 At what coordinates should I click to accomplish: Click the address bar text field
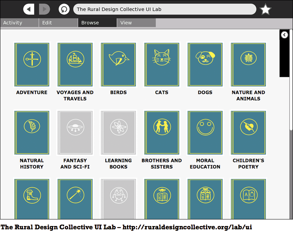pos(165,9)
